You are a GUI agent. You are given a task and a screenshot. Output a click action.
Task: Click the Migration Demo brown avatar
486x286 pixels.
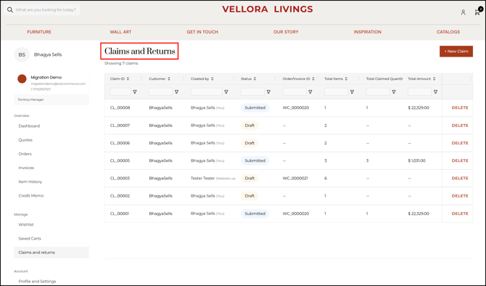pyautogui.click(x=22, y=79)
